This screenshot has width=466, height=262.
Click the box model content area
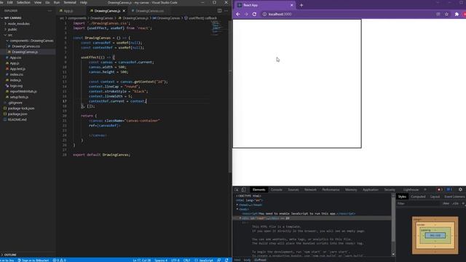tap(435, 235)
